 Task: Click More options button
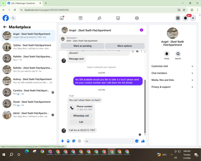(x=125, y=46)
